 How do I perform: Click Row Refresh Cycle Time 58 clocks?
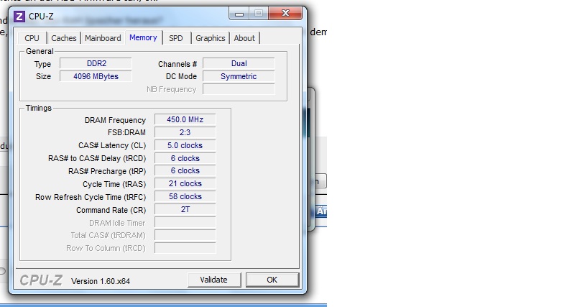pos(185,196)
